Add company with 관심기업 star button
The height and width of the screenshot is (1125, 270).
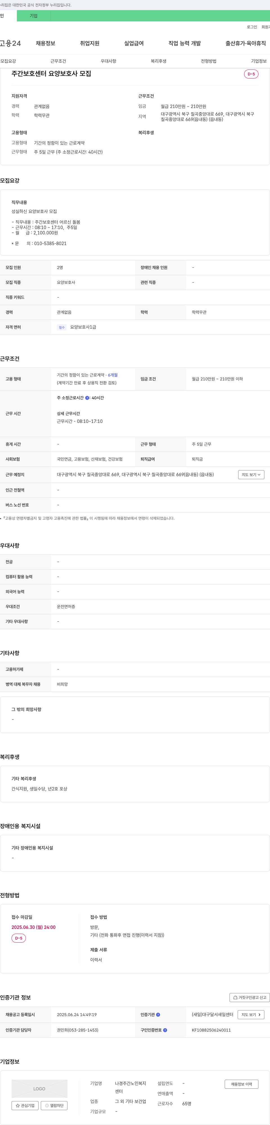click(x=25, y=1105)
